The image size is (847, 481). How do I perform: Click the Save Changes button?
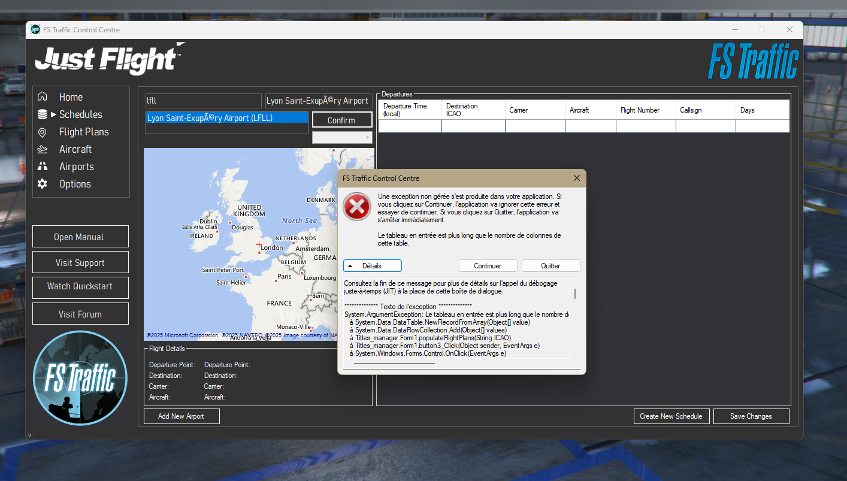pyautogui.click(x=751, y=416)
